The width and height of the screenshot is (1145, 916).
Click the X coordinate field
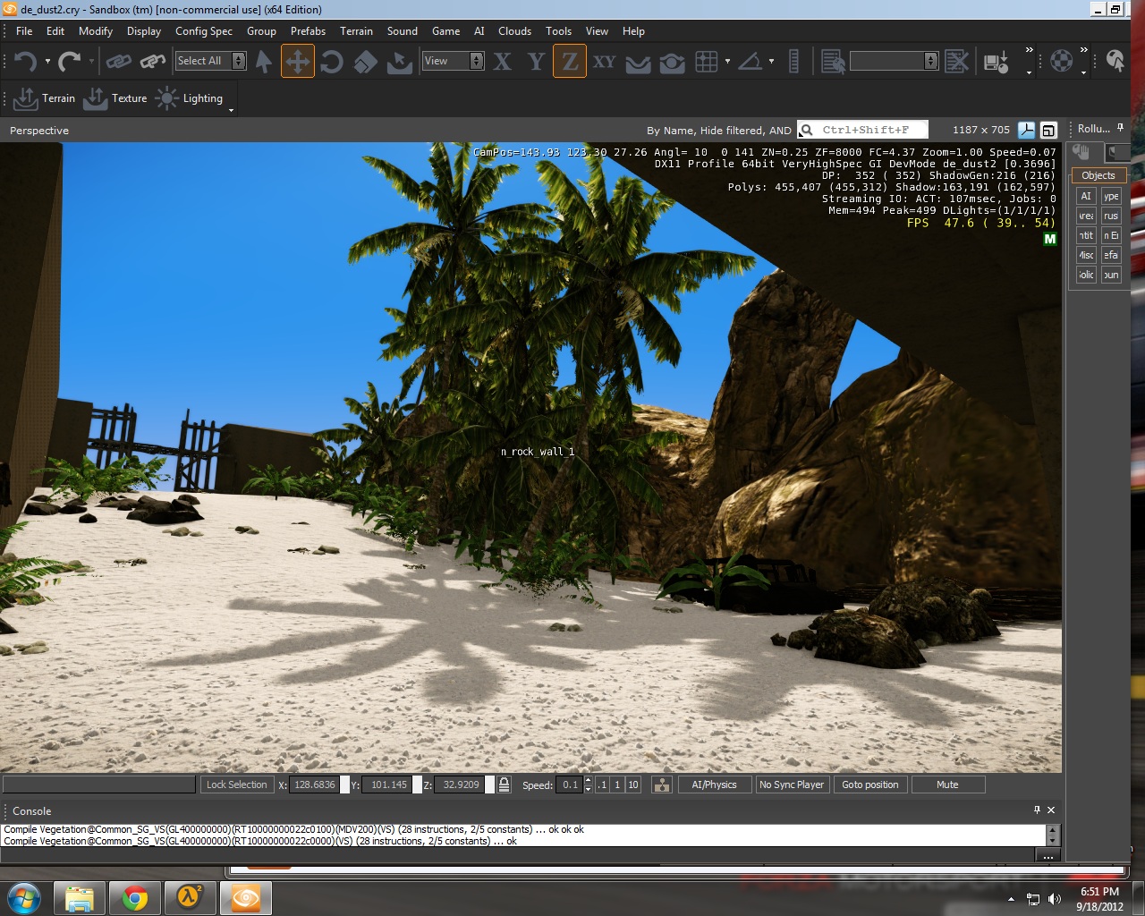click(315, 785)
